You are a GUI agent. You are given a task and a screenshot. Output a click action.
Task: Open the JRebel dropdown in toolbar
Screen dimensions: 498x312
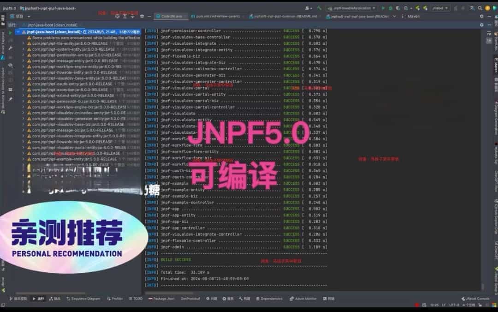pyautogui.click(x=440, y=8)
